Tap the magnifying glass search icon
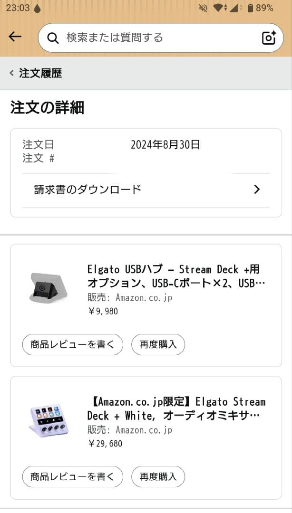The width and height of the screenshot is (292, 513). (x=53, y=37)
